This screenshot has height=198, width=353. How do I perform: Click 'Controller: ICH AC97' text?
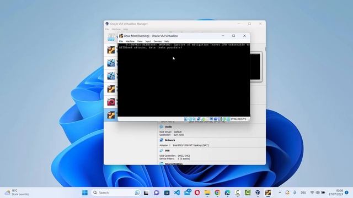(x=172, y=135)
